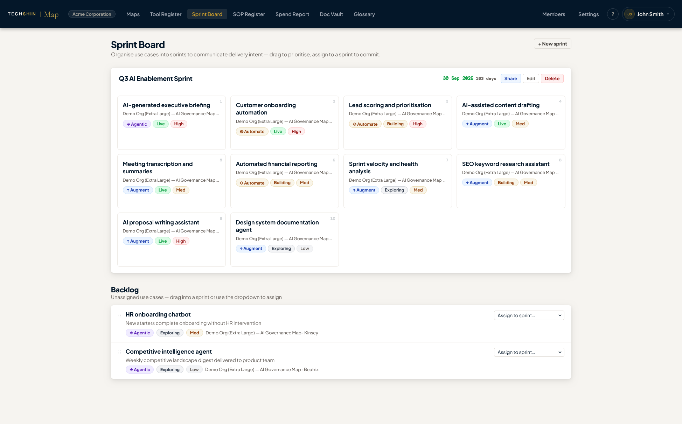Open Settings in the top bar
This screenshot has width=682, height=424.
coord(589,14)
